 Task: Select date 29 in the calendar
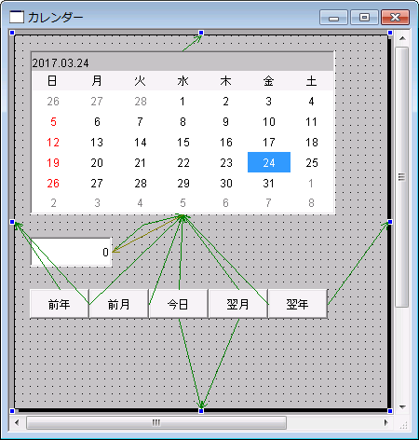click(x=183, y=183)
